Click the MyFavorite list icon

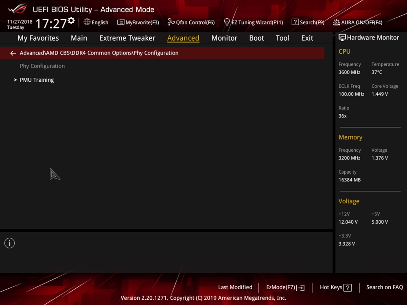tap(120, 22)
